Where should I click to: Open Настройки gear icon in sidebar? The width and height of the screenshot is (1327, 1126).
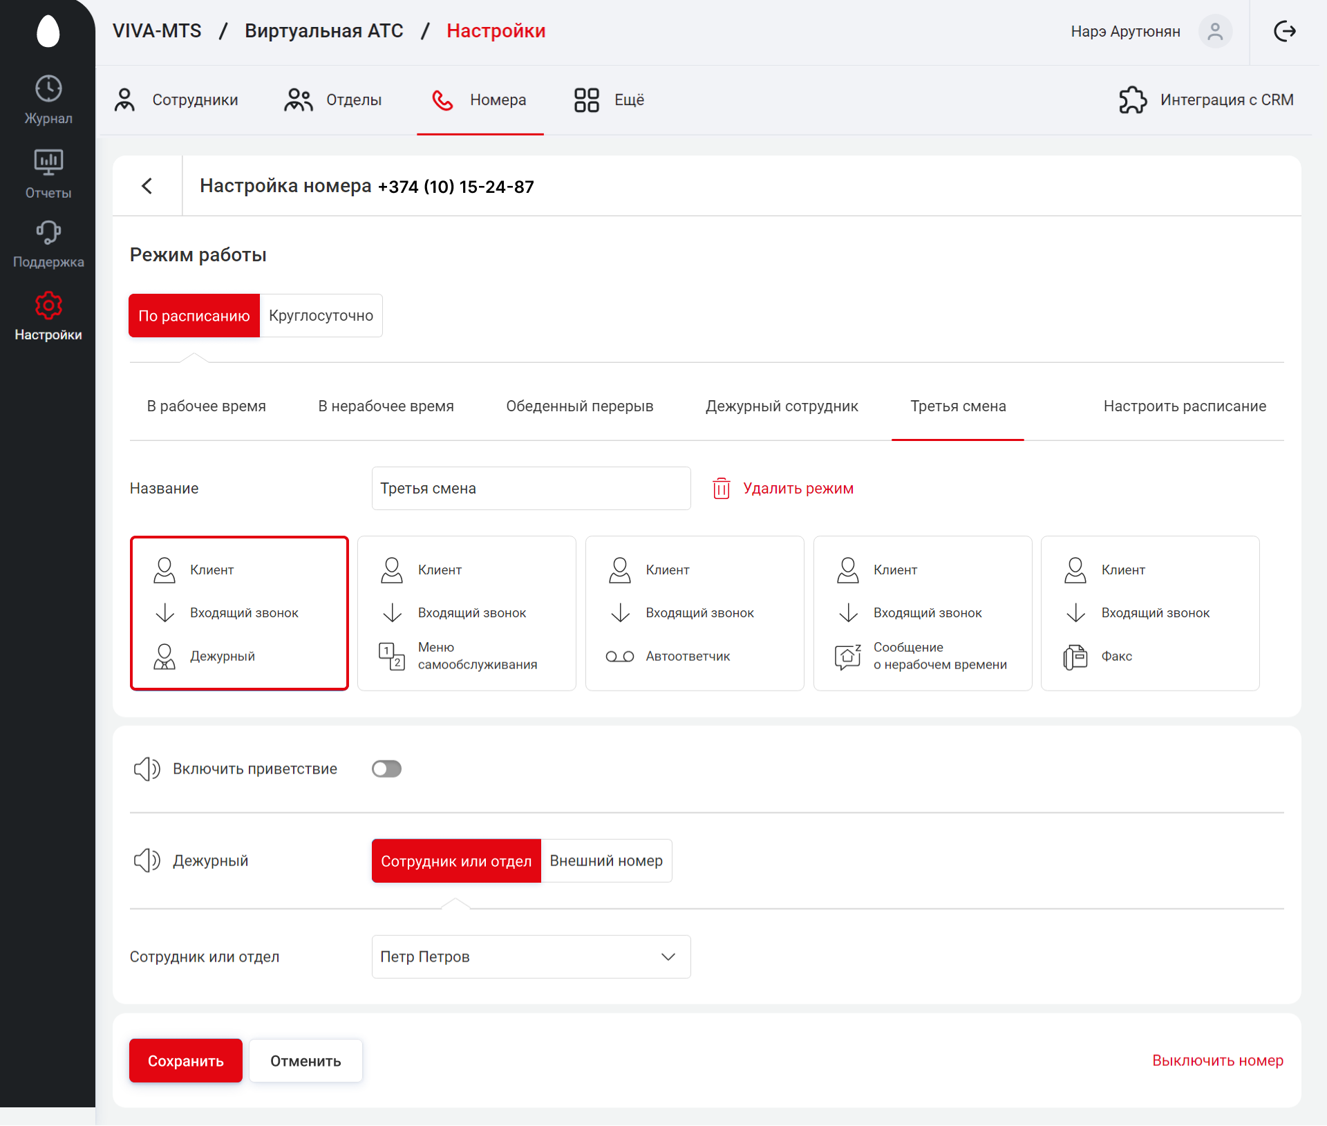(x=48, y=305)
